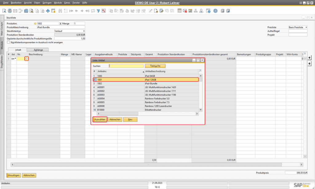Image resolution: width=315 pixels, height=189 pixels.
Task: Open the Stücklistentyp Verkauf dropdown
Action: tap(84, 31)
